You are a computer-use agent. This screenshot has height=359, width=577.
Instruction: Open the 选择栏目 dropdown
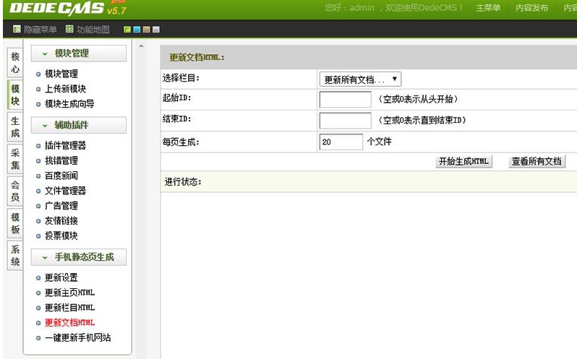coord(360,79)
